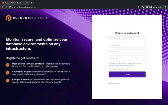Image resolution: width=168 pixels, height=105 pixels.
Task: Click the 'indicates required field' note
Action: point(118,69)
